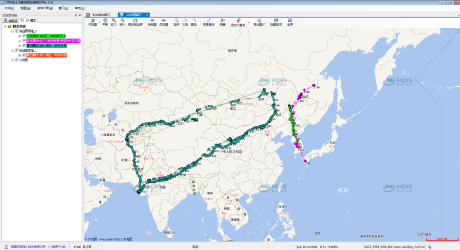
Task: Click the 导出图片 export image icon
Action: click(259, 22)
